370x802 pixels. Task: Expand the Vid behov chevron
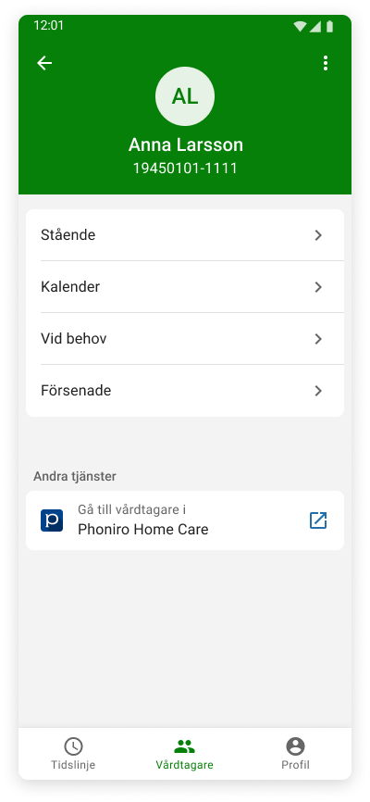[318, 339]
